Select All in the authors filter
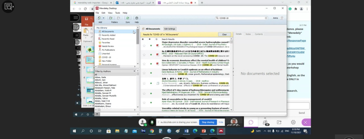The height and width of the screenshot is (139, 364). 96,75
